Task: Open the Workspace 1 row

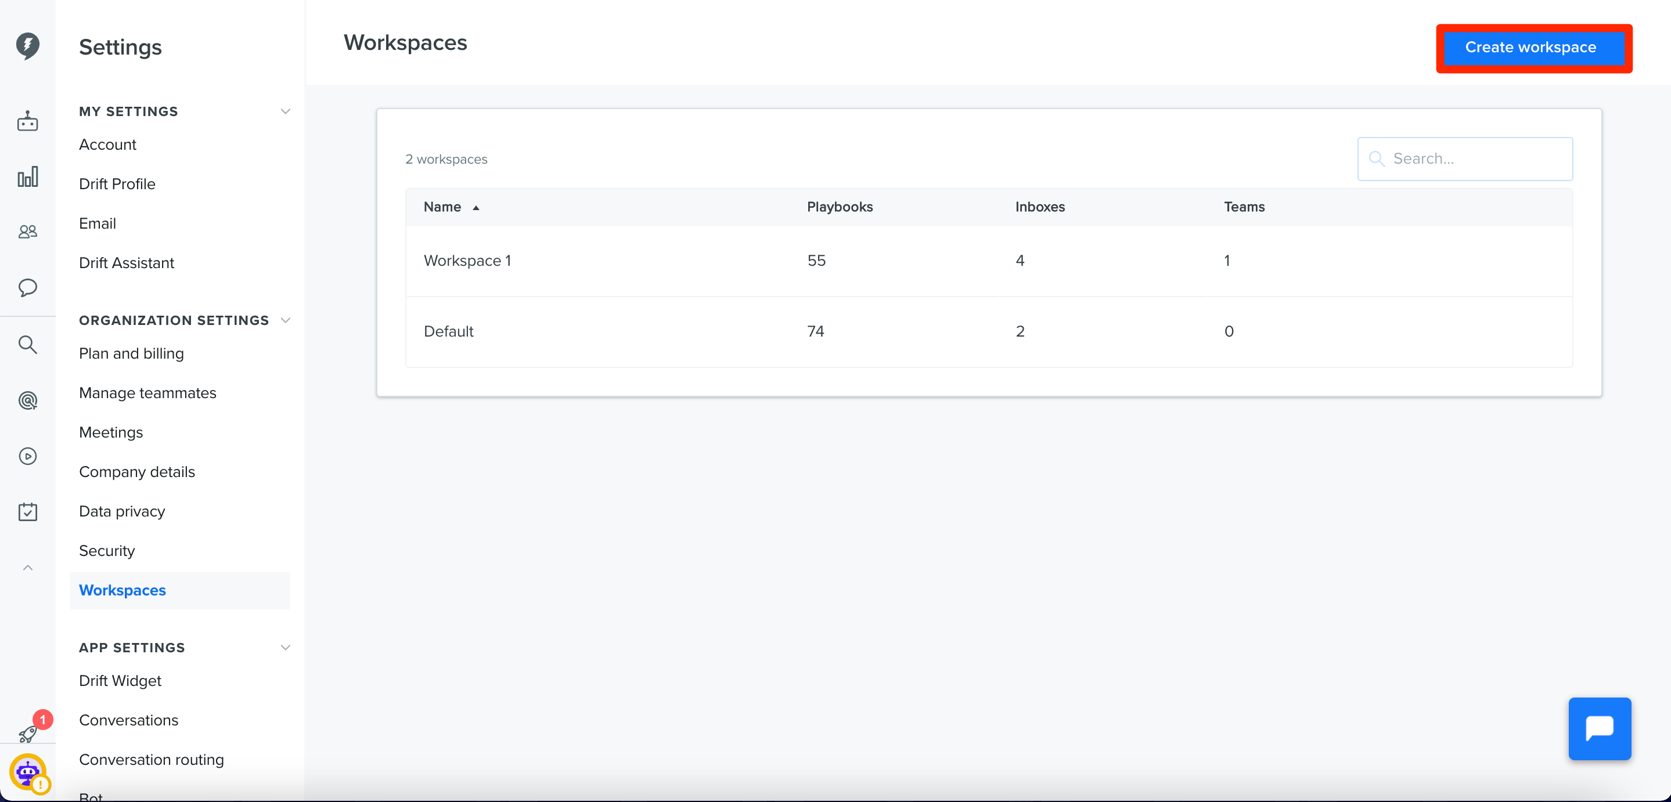Action: 989,261
